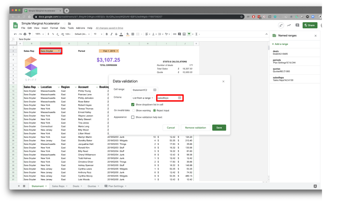Image resolution: width=339 pixels, height=202 pixels.
Task: Enable Show validation help text
Action: tap(133, 117)
